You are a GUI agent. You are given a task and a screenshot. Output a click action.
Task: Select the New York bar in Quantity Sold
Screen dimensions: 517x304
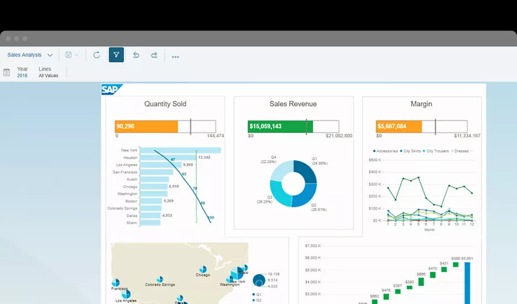click(x=180, y=150)
